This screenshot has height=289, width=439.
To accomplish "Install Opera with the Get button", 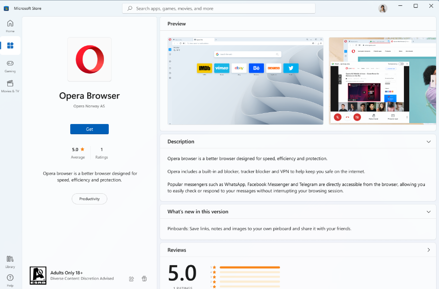I will pos(89,129).
